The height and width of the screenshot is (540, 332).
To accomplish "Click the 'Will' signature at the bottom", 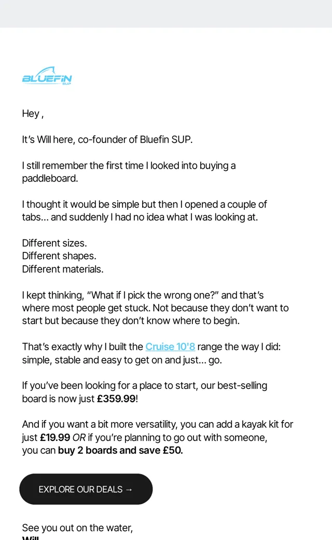I will pyautogui.click(x=30, y=538).
